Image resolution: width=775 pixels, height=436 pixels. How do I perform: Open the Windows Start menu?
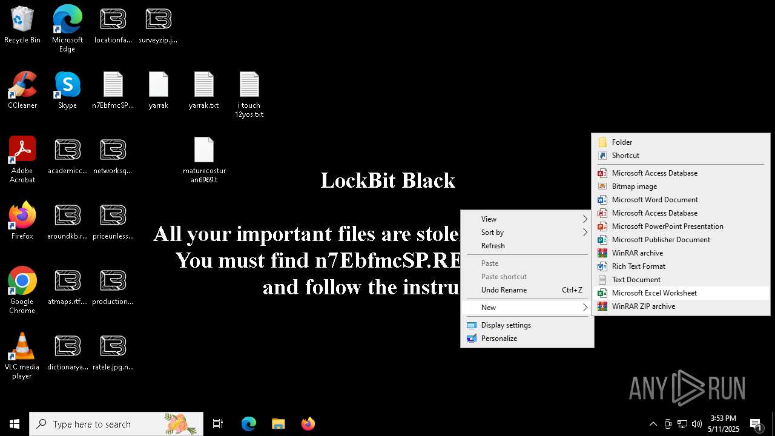tap(15, 424)
